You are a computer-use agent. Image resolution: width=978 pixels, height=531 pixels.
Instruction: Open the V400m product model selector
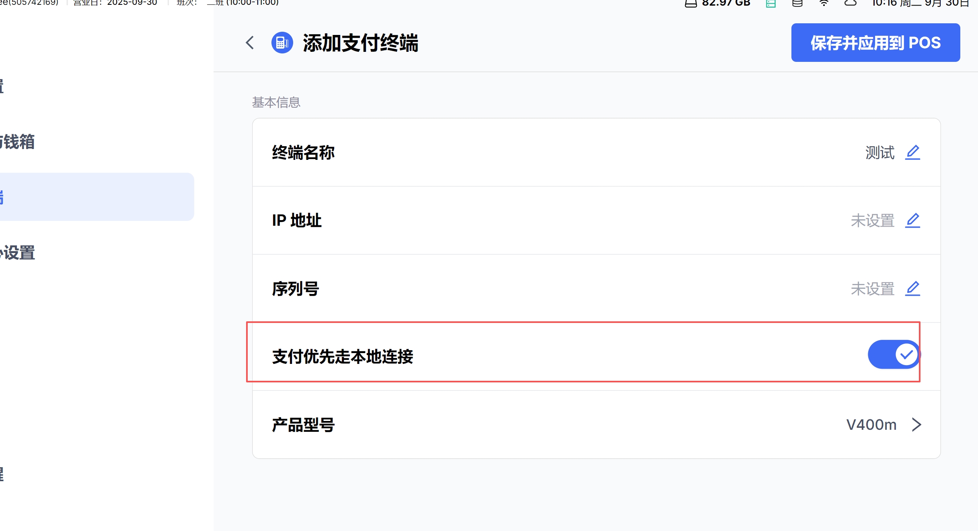(x=871, y=425)
